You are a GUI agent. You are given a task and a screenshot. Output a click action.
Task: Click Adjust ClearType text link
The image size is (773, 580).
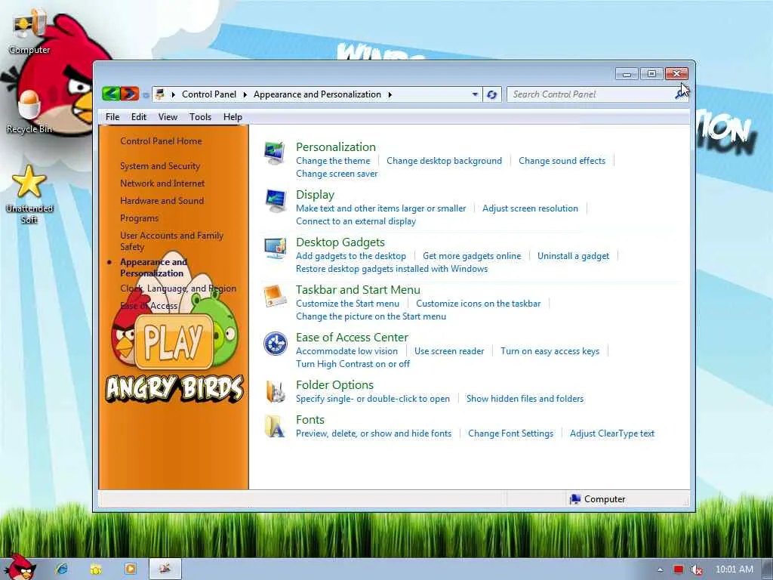coord(612,433)
